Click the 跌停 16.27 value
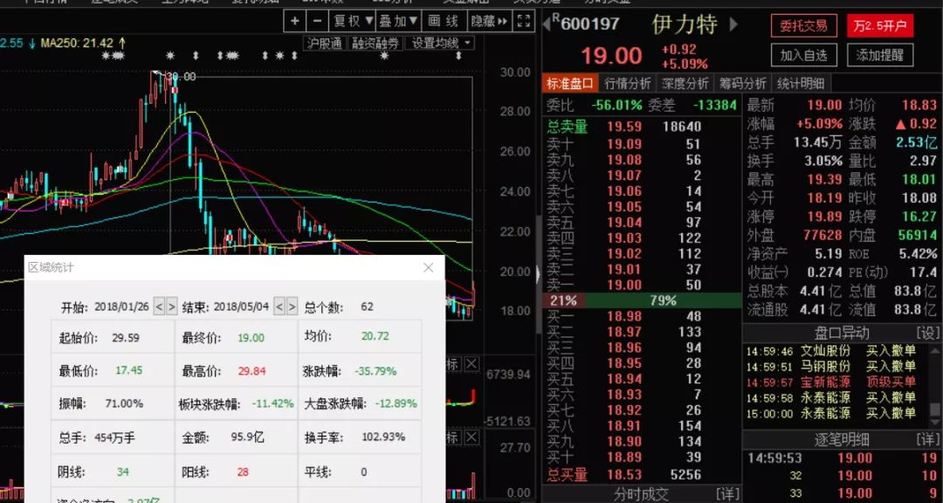Viewport: 943px width, 503px height. pos(919,216)
